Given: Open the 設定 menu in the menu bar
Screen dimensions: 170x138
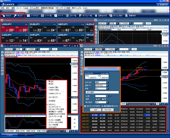Looking at the screenshot, I should click(x=2, y=8).
